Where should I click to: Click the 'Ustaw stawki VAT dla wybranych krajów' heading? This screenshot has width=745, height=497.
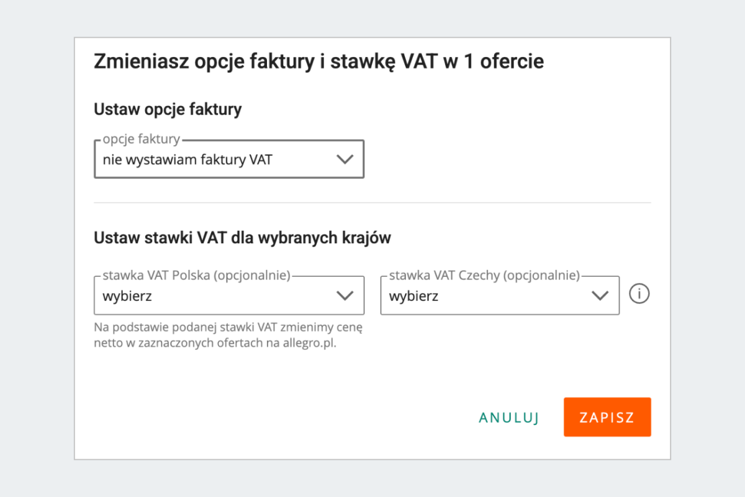pos(242,238)
